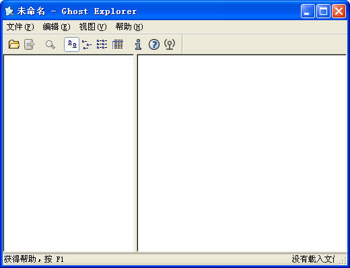The image size is (350, 268).
Task: Click the LiveUpdate antenna icon
Action: click(170, 44)
